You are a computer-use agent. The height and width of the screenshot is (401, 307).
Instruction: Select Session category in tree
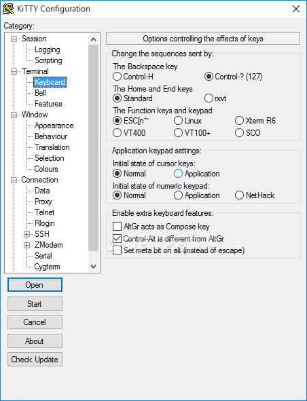(x=34, y=39)
